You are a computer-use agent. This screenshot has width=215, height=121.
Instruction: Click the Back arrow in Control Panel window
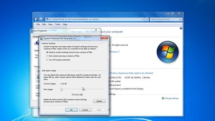point(36,19)
